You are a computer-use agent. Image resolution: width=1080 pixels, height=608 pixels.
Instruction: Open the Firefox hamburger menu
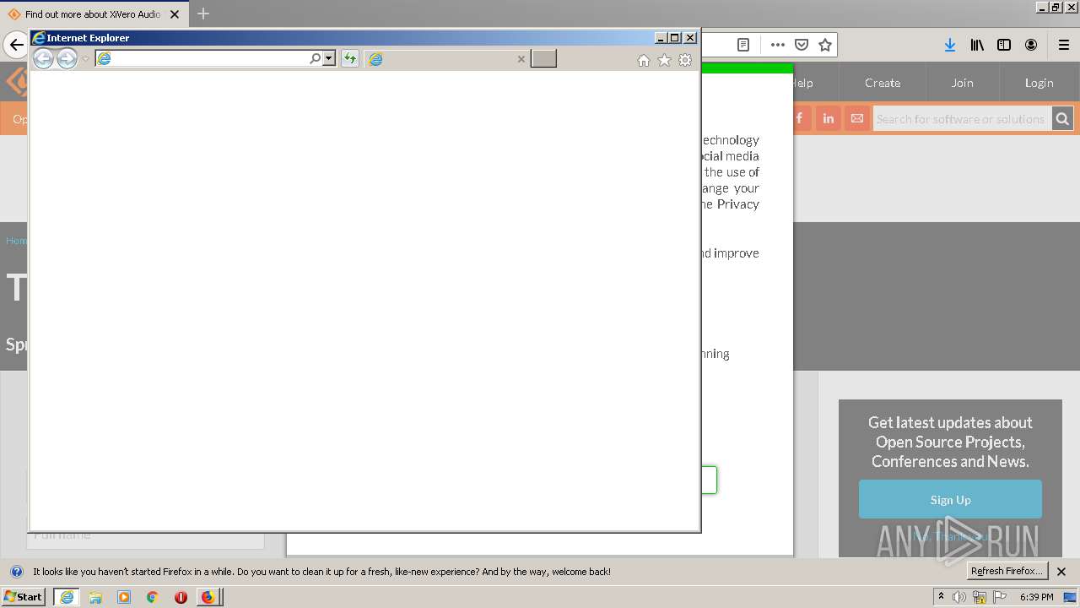coord(1064,45)
